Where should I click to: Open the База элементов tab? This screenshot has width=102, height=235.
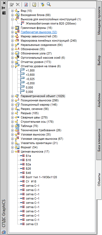(x=99, y=140)
